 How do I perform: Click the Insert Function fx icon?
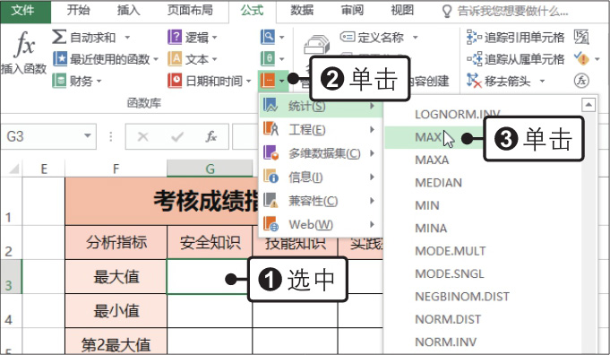click(24, 44)
